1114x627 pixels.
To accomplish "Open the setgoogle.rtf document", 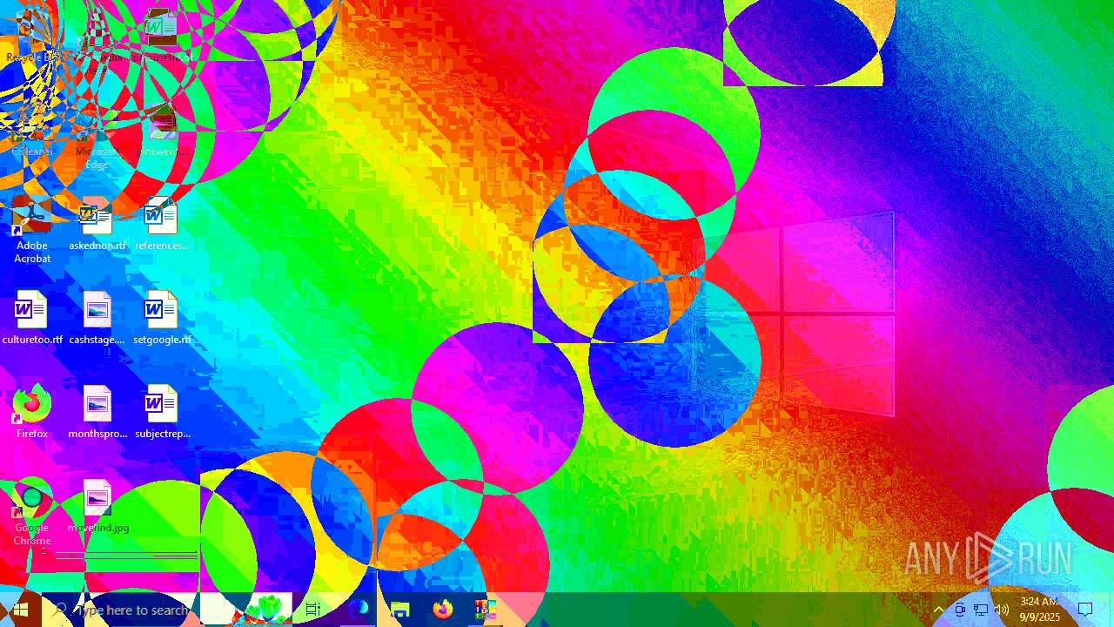I will pos(162,319).
